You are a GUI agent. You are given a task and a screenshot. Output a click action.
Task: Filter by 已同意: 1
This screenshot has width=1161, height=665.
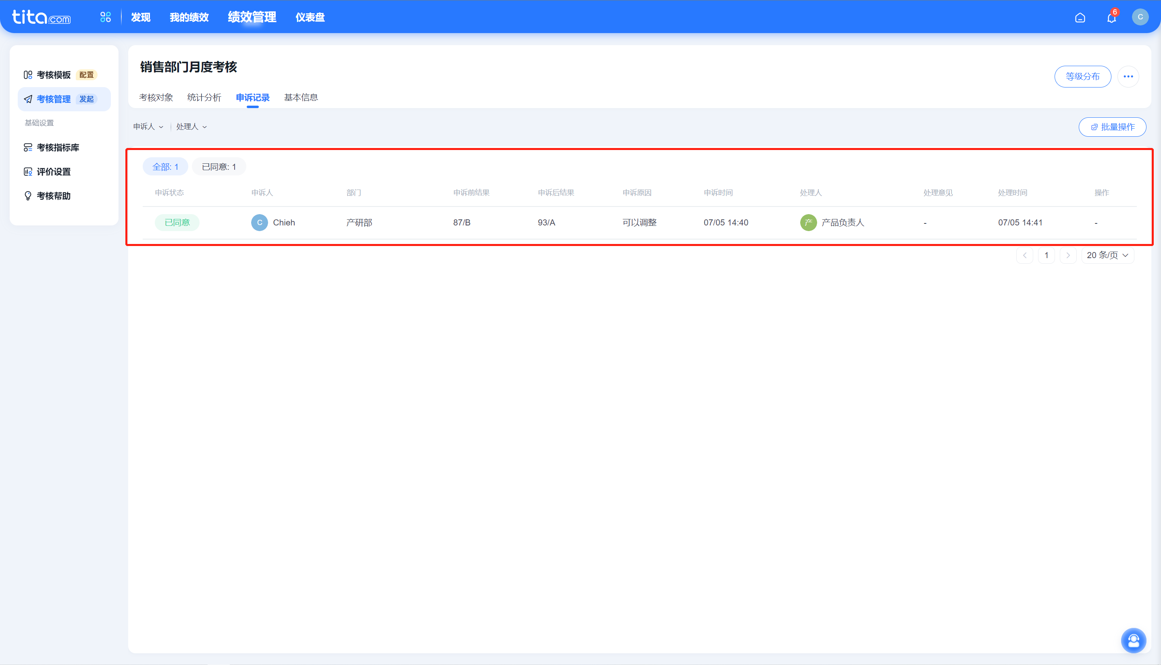coord(218,167)
